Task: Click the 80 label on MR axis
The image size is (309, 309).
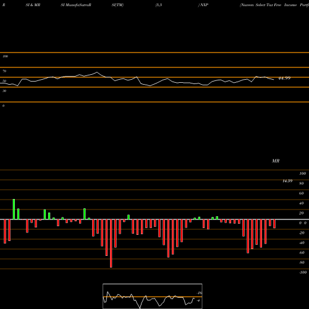Action: click(x=302, y=184)
